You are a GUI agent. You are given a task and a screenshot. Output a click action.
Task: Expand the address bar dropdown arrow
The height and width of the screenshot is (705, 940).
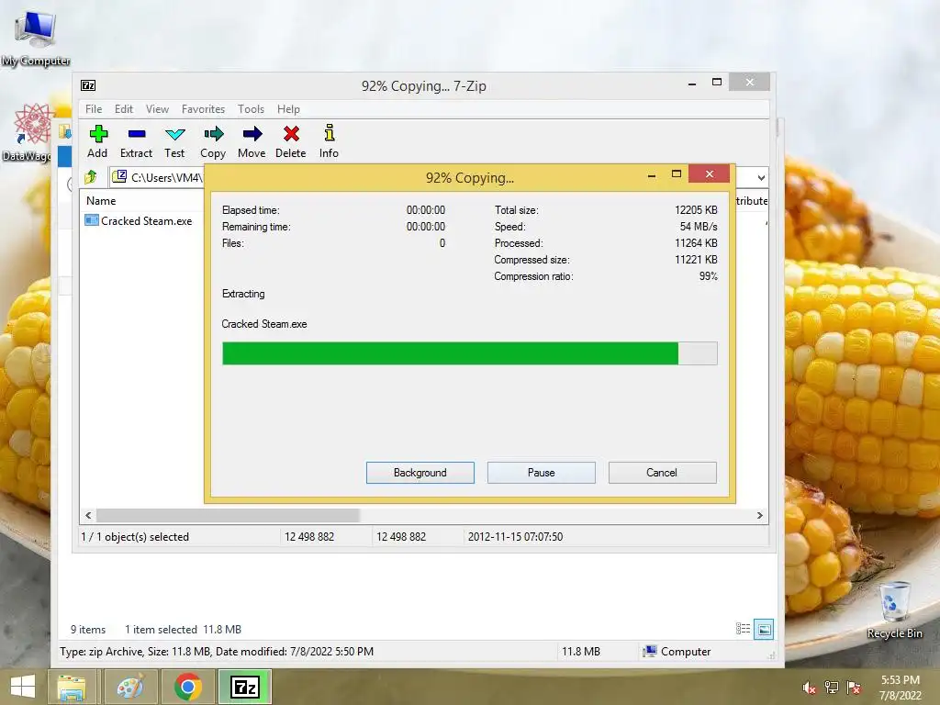pos(761,177)
